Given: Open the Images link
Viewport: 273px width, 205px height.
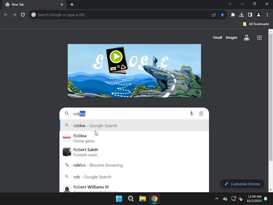Looking at the screenshot, I should 232,37.
